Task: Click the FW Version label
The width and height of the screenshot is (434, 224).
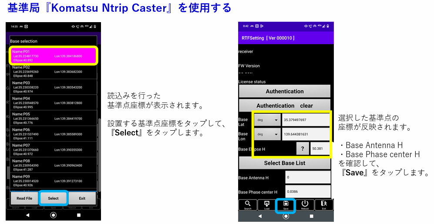Action: click(x=249, y=66)
